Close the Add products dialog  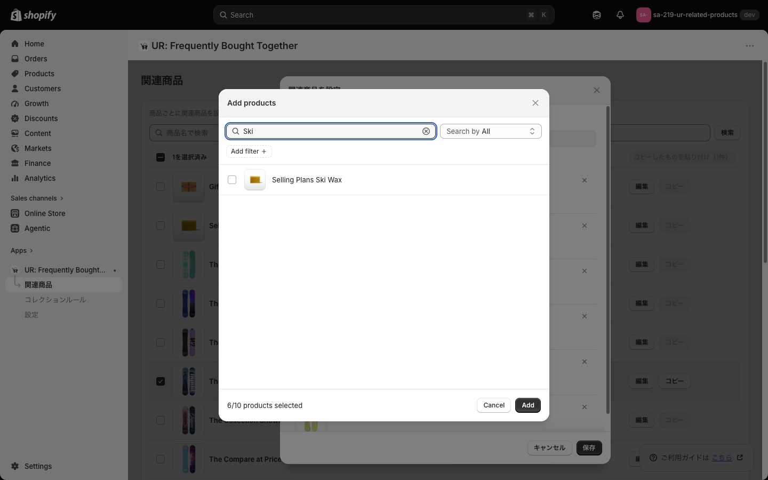(x=535, y=103)
